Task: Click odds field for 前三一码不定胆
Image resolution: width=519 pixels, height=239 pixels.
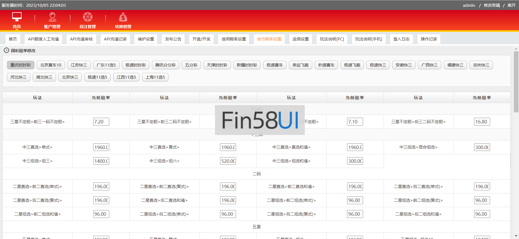Action: click(x=101, y=122)
